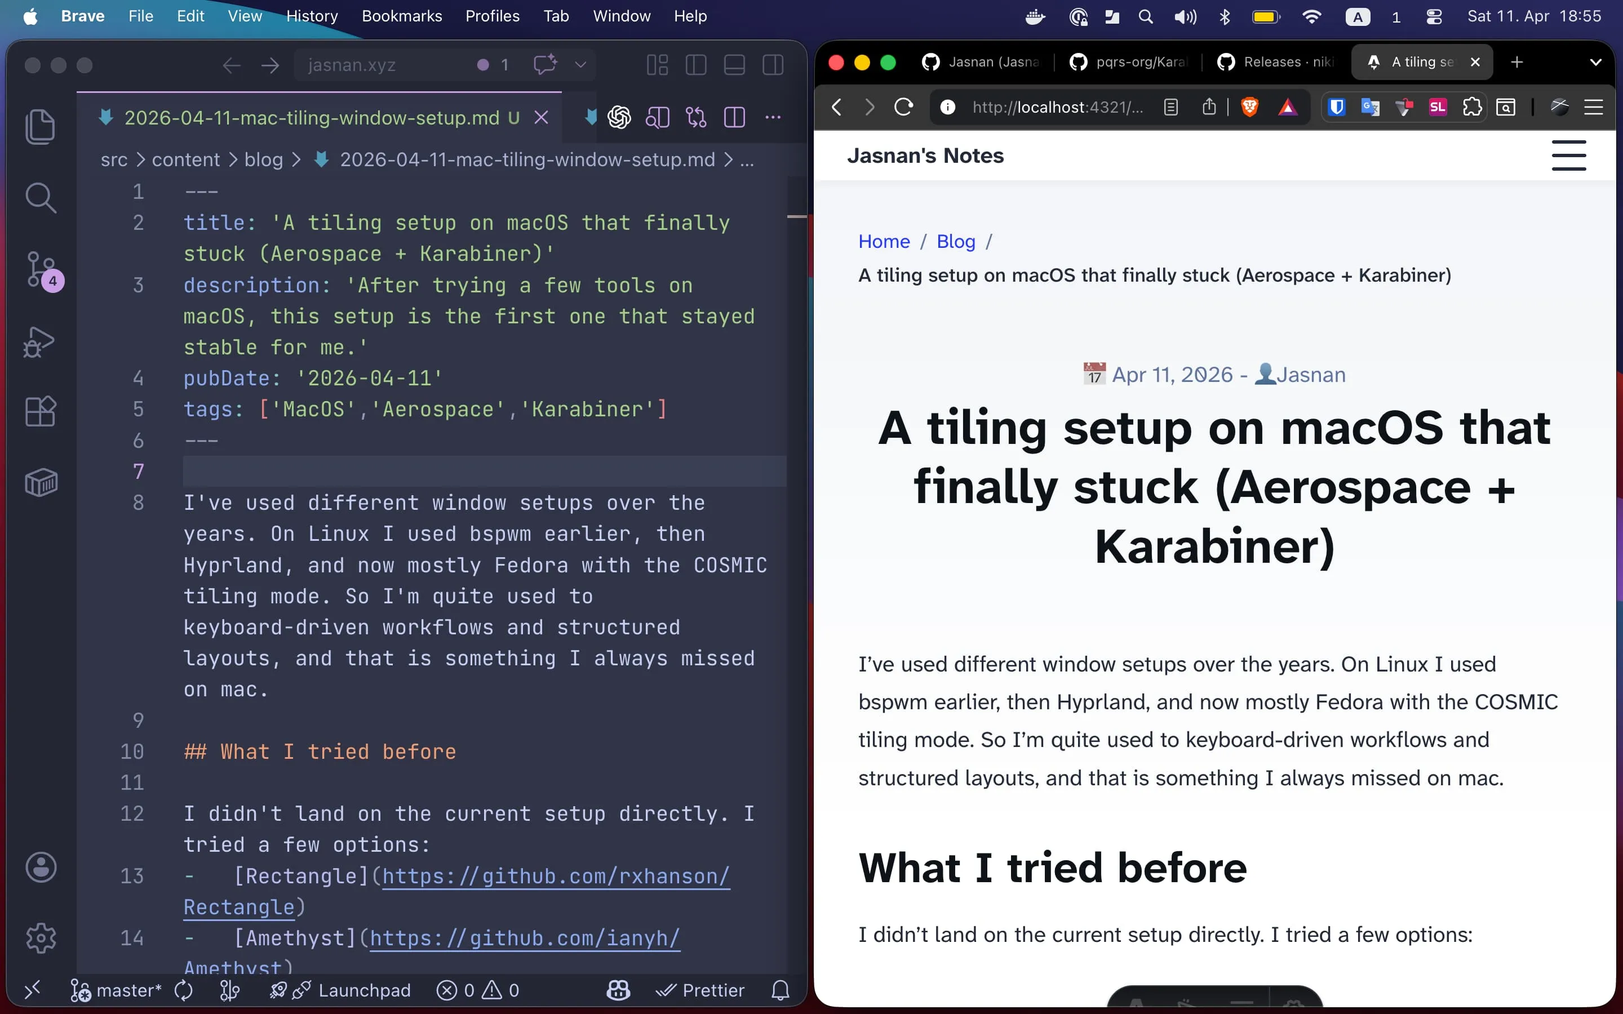The width and height of the screenshot is (1623, 1014).
Task: Switch to the Releases tab in Brave
Action: (1276, 62)
